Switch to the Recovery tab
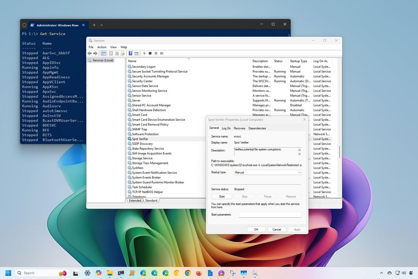418x279 pixels. tap(240, 128)
